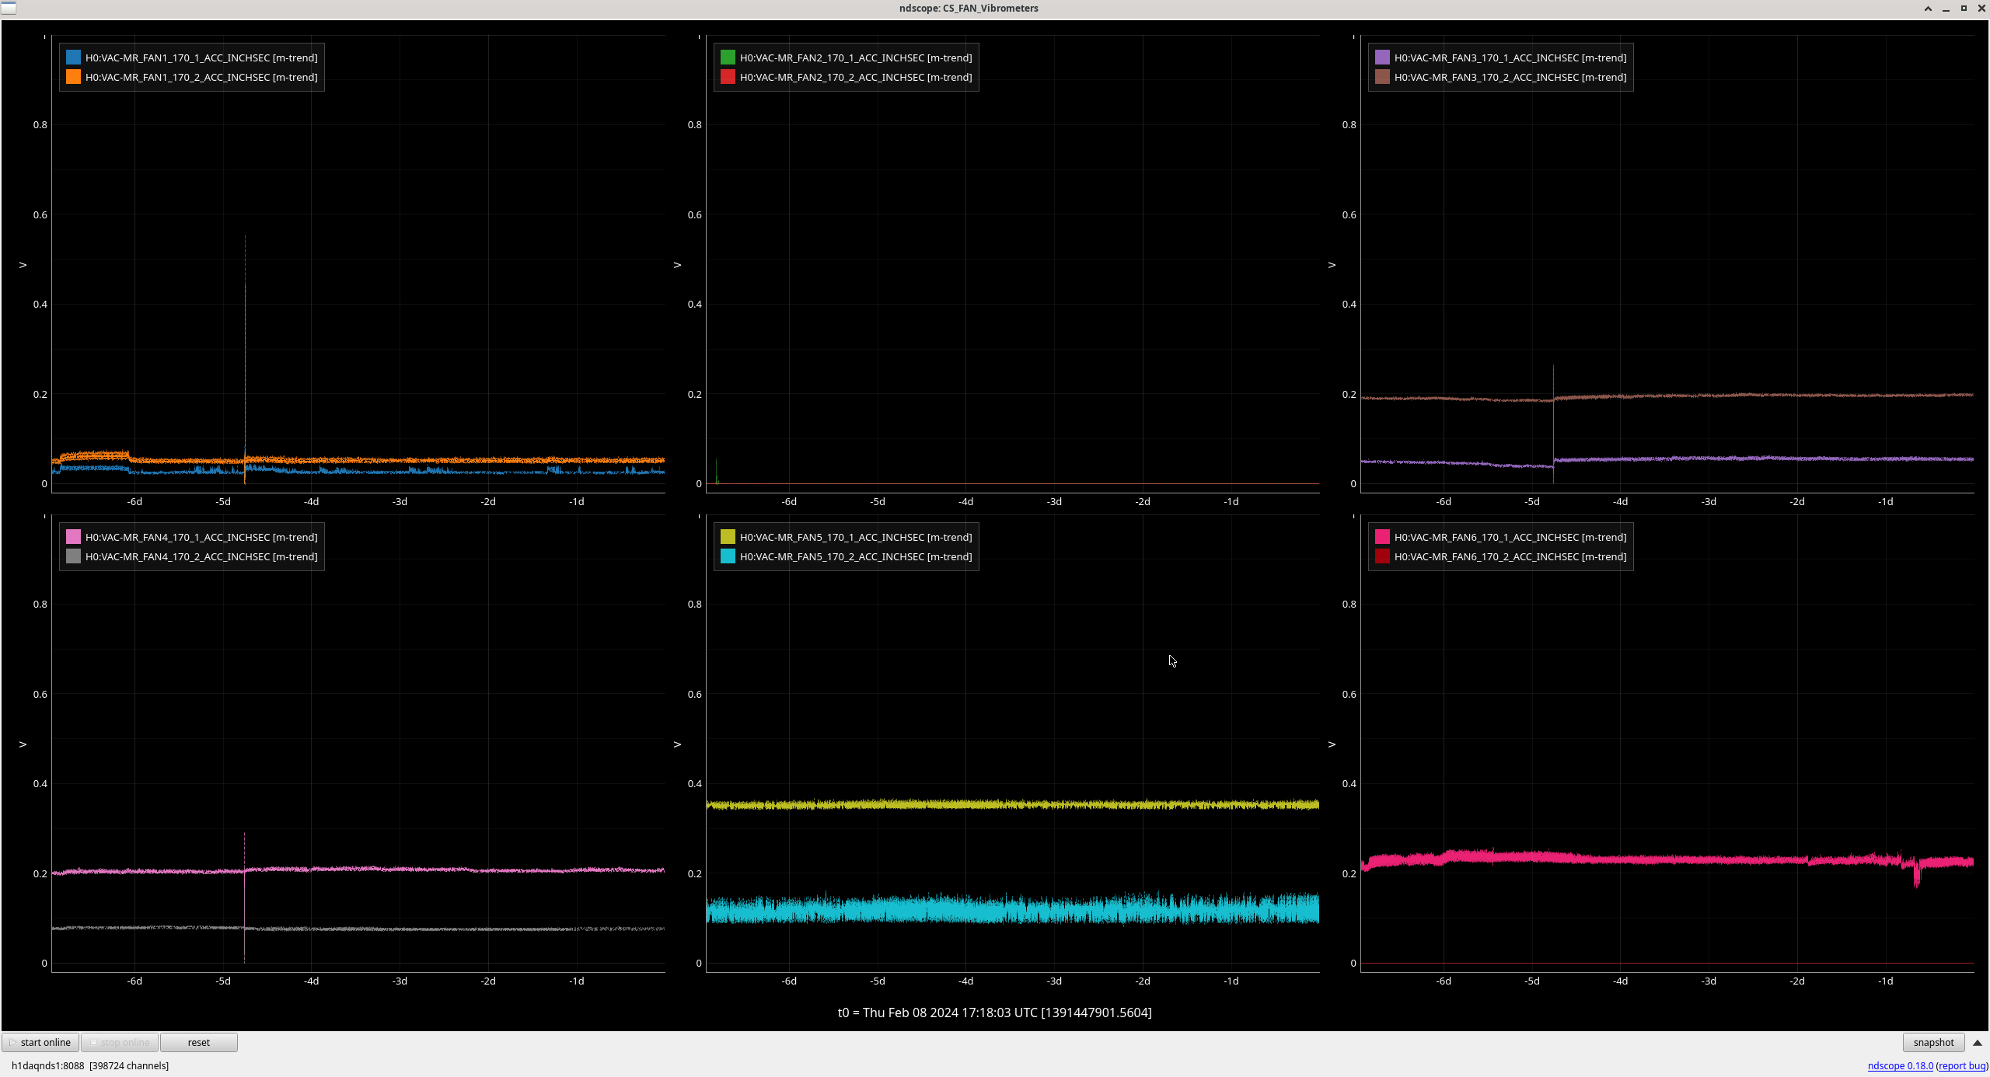Viewport: 1990px width, 1077px height.
Task: Select H0:VAC-MR_FAN5_170_2_ACC_INCHSEC legend label
Action: 856,556
